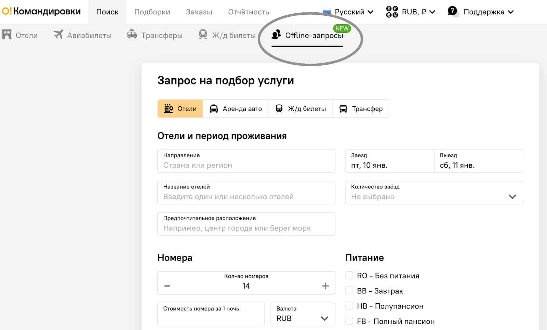Check BB - Завтрак option
This screenshot has height=330, width=547.
349,290
